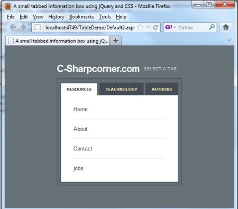Screen dimensions: 238x209
Task: Open the Yahoo search engine selector
Action: pos(170,28)
